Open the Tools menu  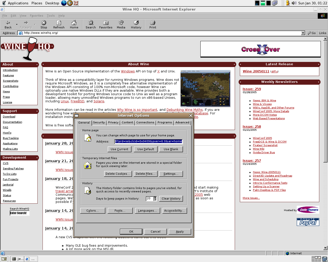click(51, 16)
